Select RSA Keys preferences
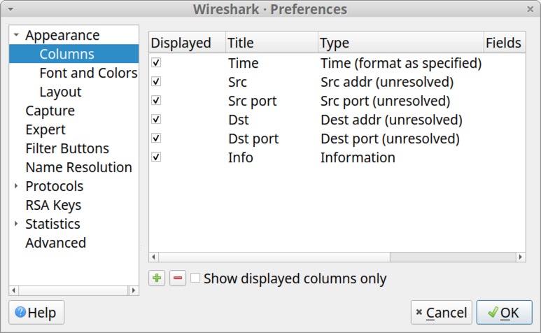 [53, 205]
